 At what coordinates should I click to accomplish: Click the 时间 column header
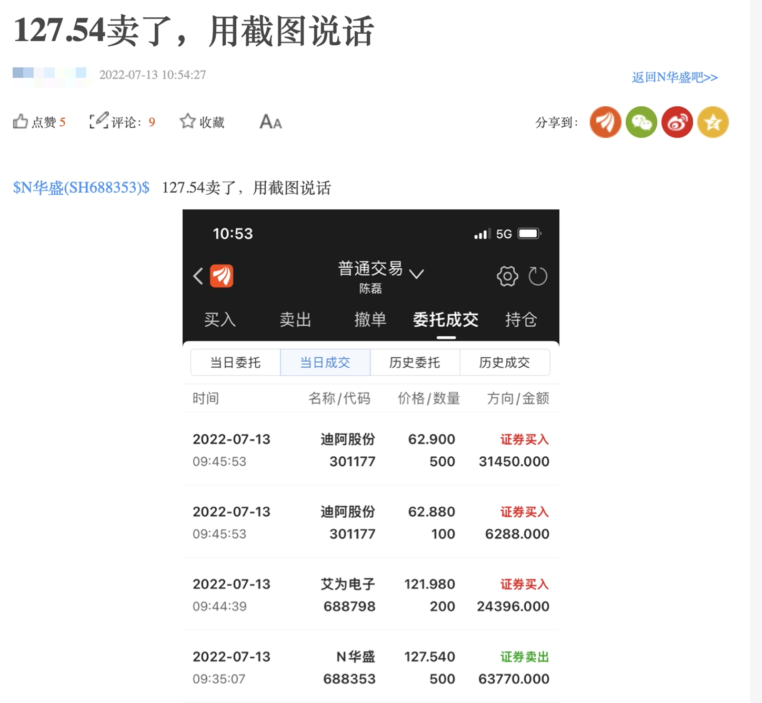point(205,398)
